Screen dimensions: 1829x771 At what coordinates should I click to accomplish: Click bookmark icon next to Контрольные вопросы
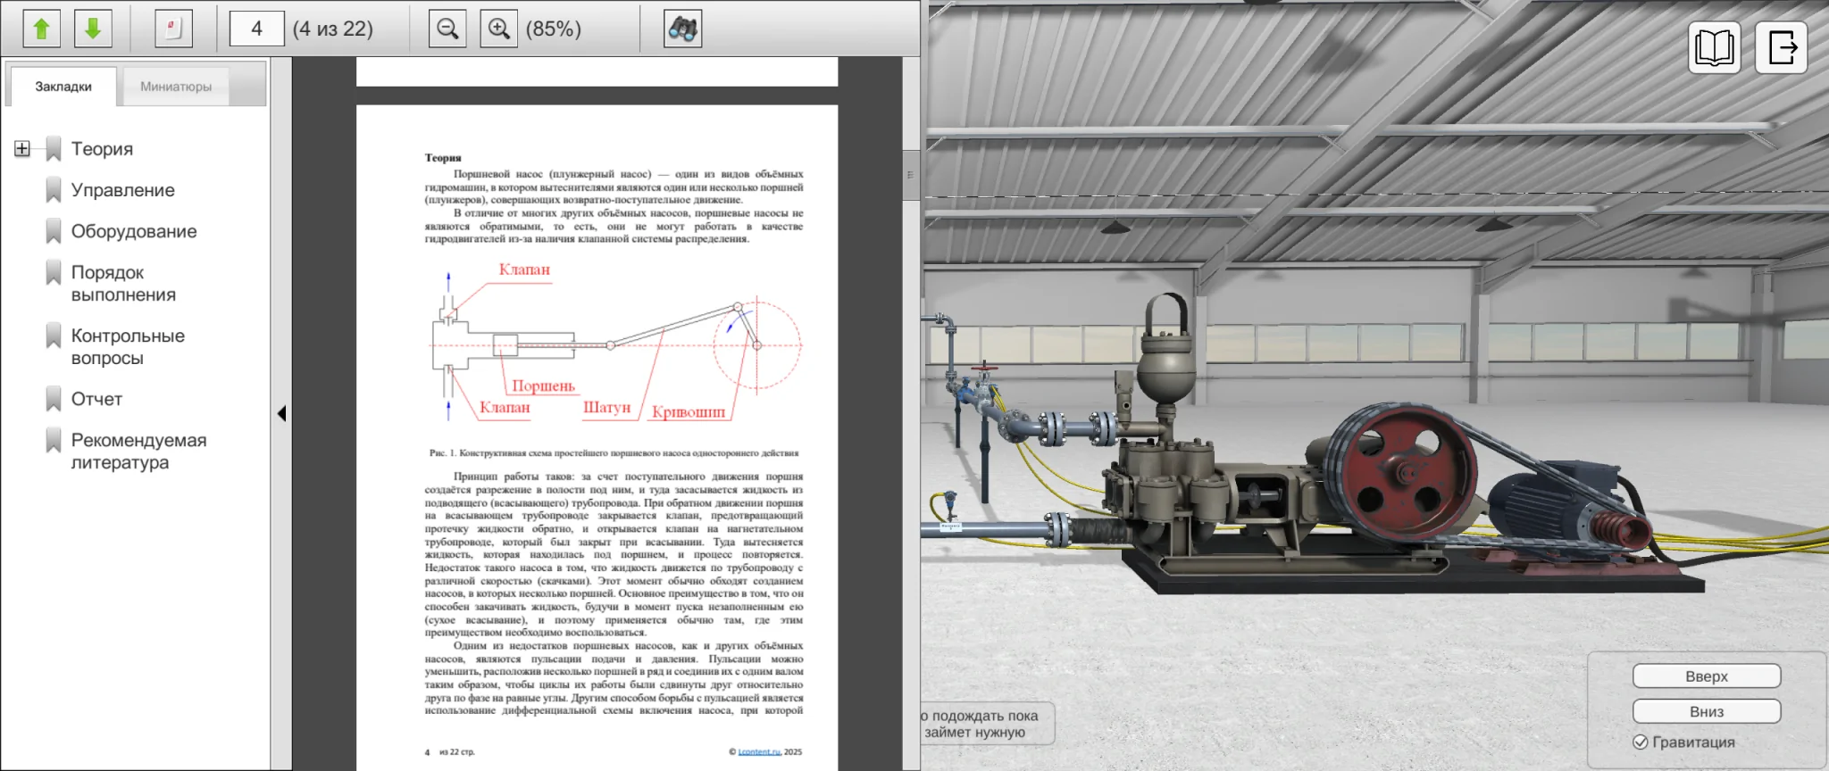54,336
